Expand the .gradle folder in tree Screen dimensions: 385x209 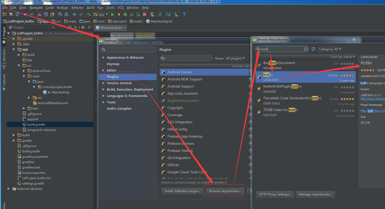(14, 39)
